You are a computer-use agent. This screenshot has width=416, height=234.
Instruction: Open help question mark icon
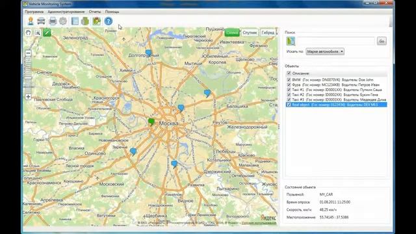tap(109, 21)
